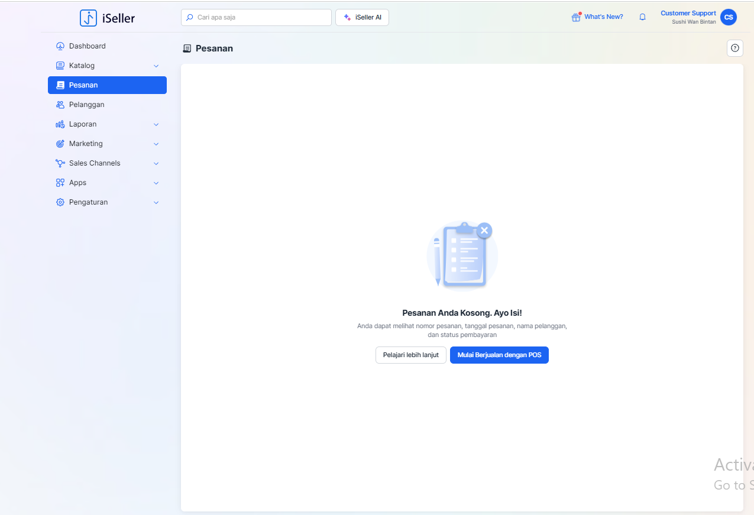This screenshot has height=515, width=754.
Task: Click the What's New gift icon
Action: [575, 17]
